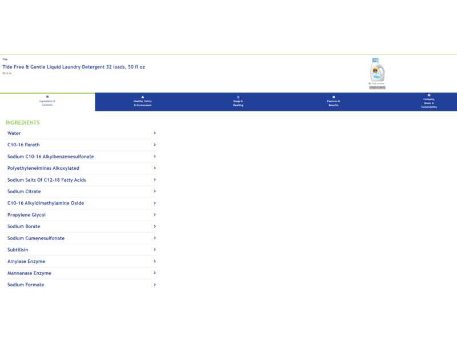Click the Features & Benefits tab icon
Image resolution: width=457 pixels, height=343 pixels.
point(334,97)
